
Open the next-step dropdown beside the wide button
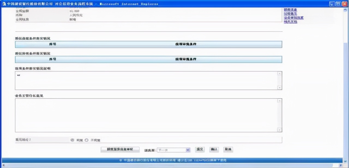click(x=173, y=150)
